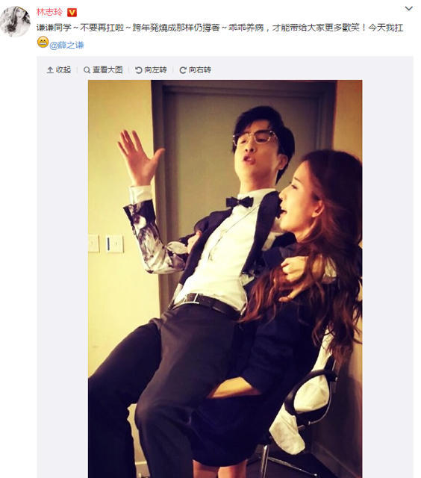The width and height of the screenshot is (421, 478).
Task: Click the grey panel left of the photo
Action: coord(63,274)
